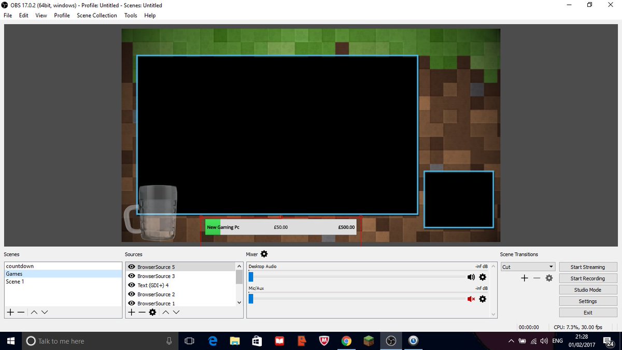This screenshot has height=350, width=622.
Task: Adjust Mic/Aux volume slider
Action: 251,299
